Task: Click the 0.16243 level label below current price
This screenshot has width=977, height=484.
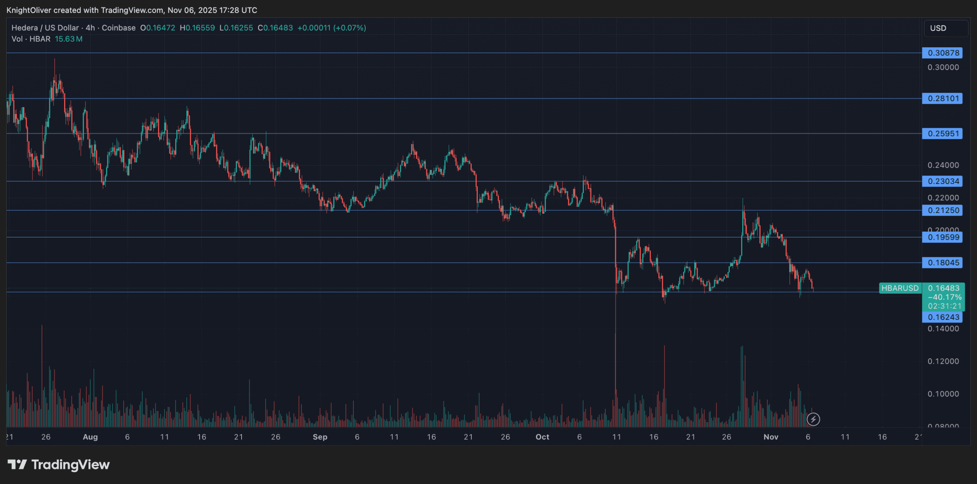Action: pos(942,317)
